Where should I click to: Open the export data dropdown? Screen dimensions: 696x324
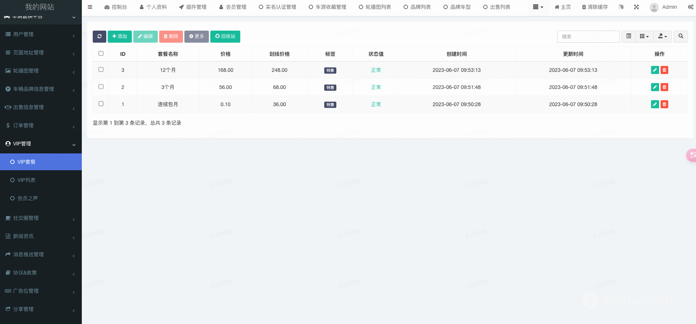[x=662, y=36]
